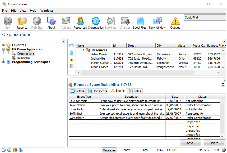Open the Reports toolbar icon

(22, 23)
